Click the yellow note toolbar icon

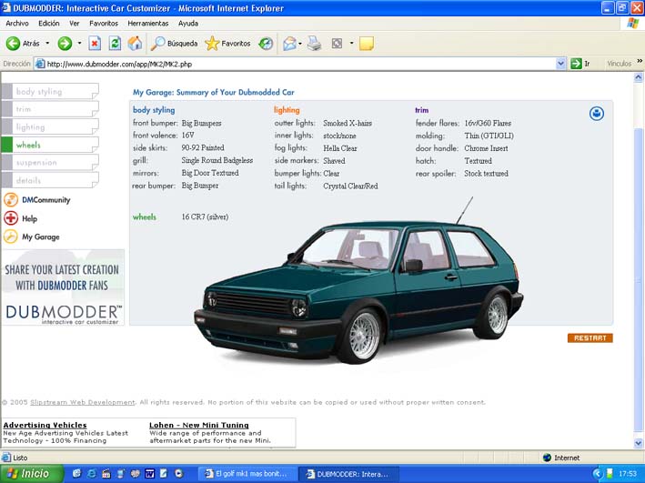(366, 43)
